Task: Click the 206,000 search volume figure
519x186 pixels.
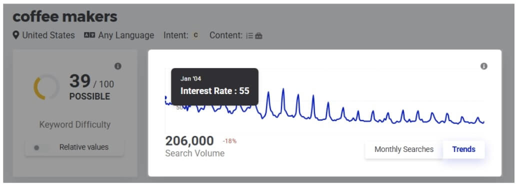Action: [189, 140]
